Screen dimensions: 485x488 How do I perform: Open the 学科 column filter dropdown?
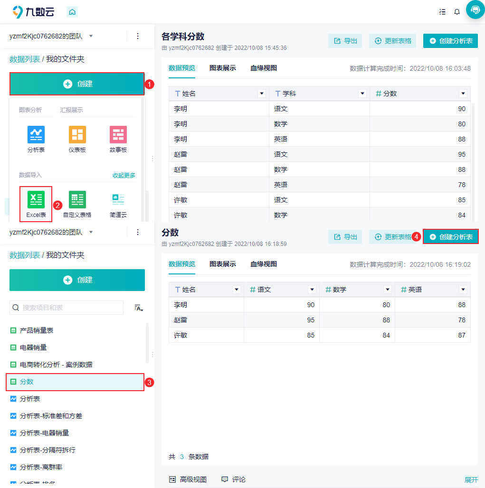click(362, 94)
